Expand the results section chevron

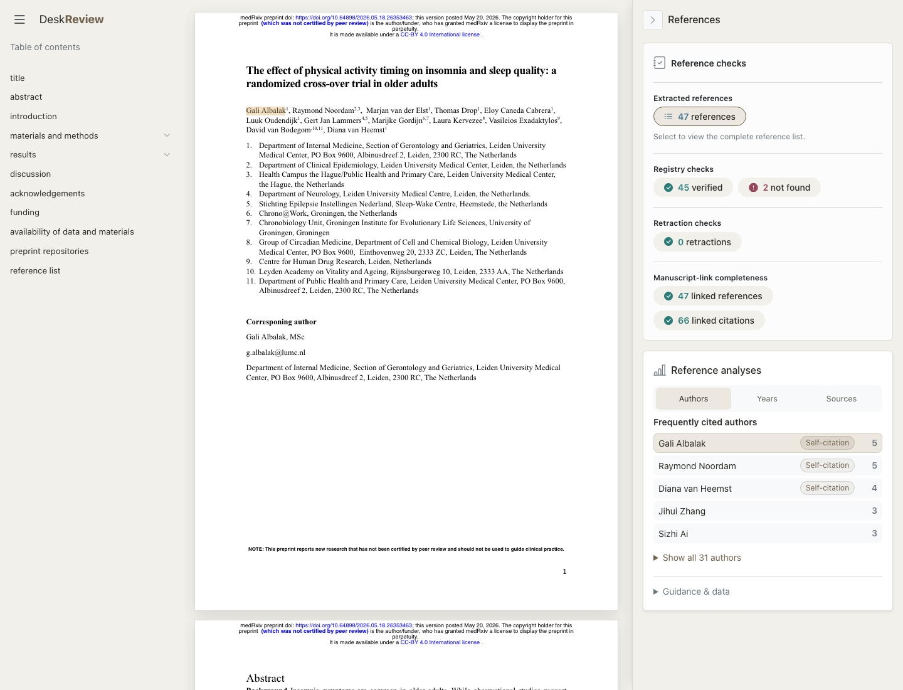(x=167, y=154)
